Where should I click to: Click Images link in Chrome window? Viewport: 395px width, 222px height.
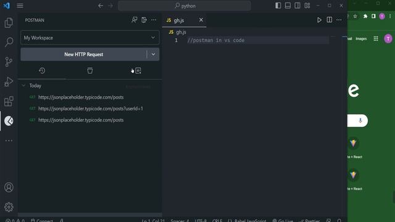[361, 38]
